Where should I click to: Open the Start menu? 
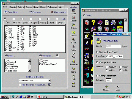pyautogui.click(x=5, y=97)
